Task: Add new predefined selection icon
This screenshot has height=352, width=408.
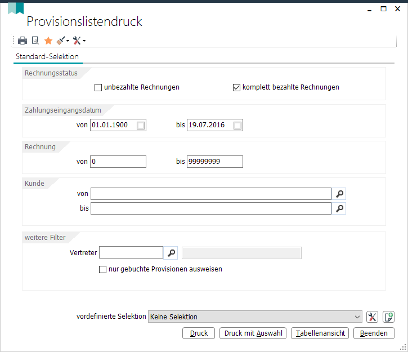Action: pyautogui.click(x=388, y=317)
